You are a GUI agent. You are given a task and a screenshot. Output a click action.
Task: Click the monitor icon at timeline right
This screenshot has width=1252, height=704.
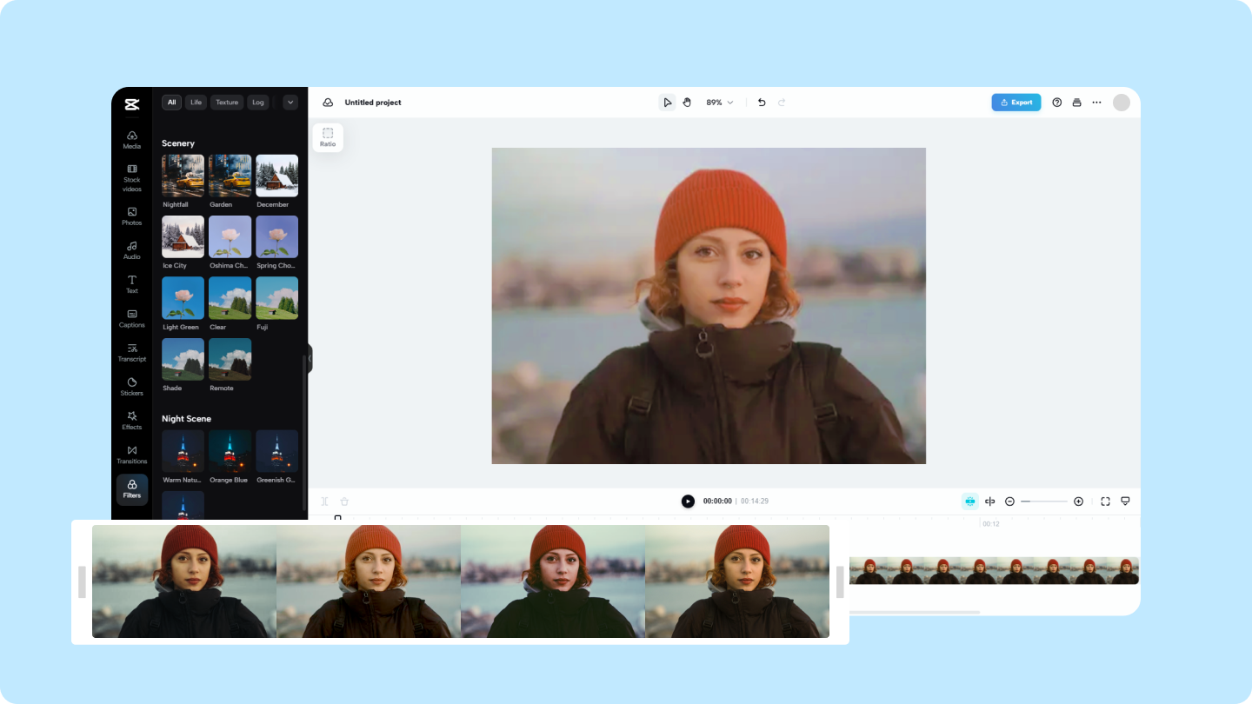pos(1125,501)
